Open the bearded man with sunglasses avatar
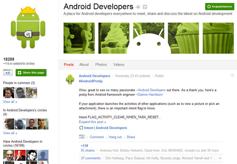237x164 pixels. point(20,124)
